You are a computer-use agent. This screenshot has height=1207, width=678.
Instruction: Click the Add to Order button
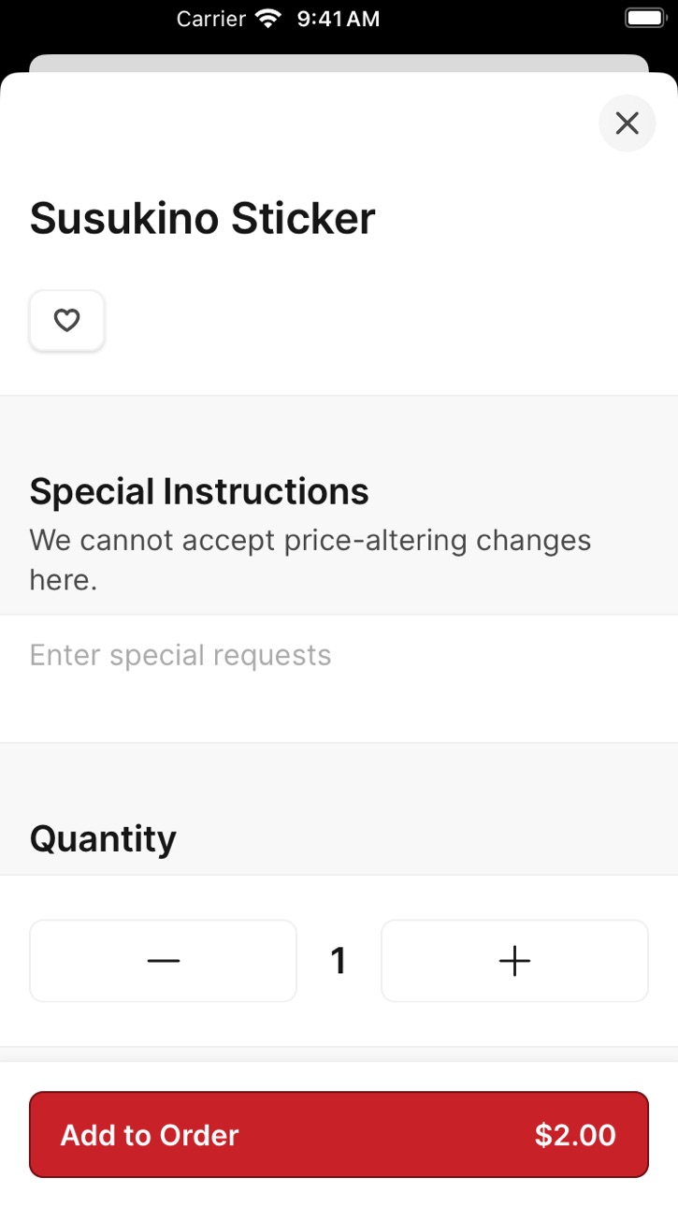point(339,1134)
